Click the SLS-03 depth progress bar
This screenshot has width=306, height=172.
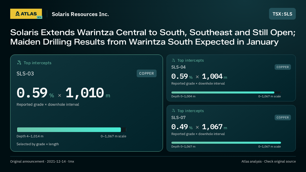point(71,130)
